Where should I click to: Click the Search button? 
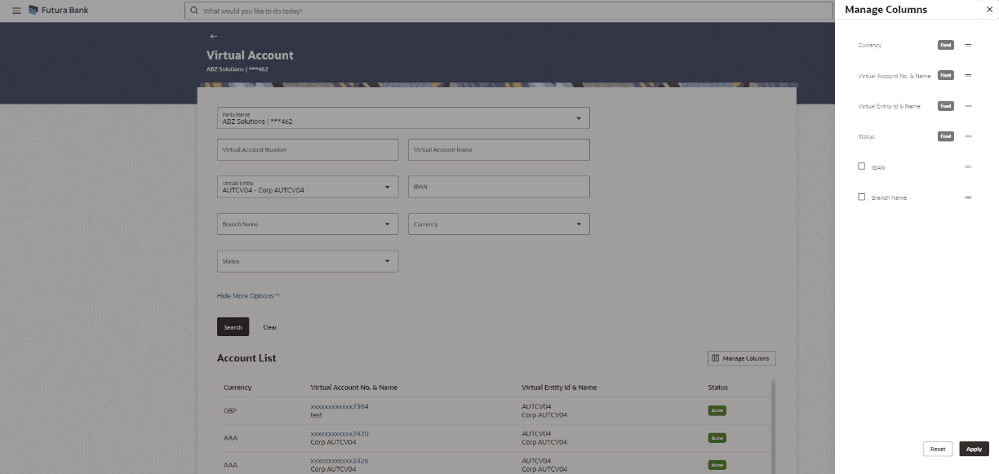point(233,326)
